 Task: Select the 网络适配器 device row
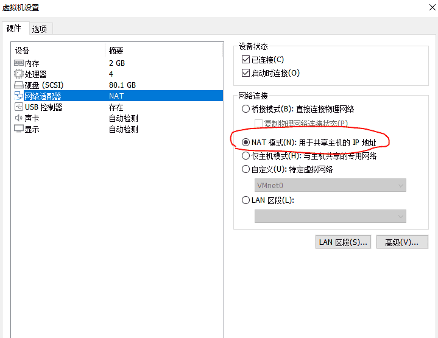pos(118,96)
